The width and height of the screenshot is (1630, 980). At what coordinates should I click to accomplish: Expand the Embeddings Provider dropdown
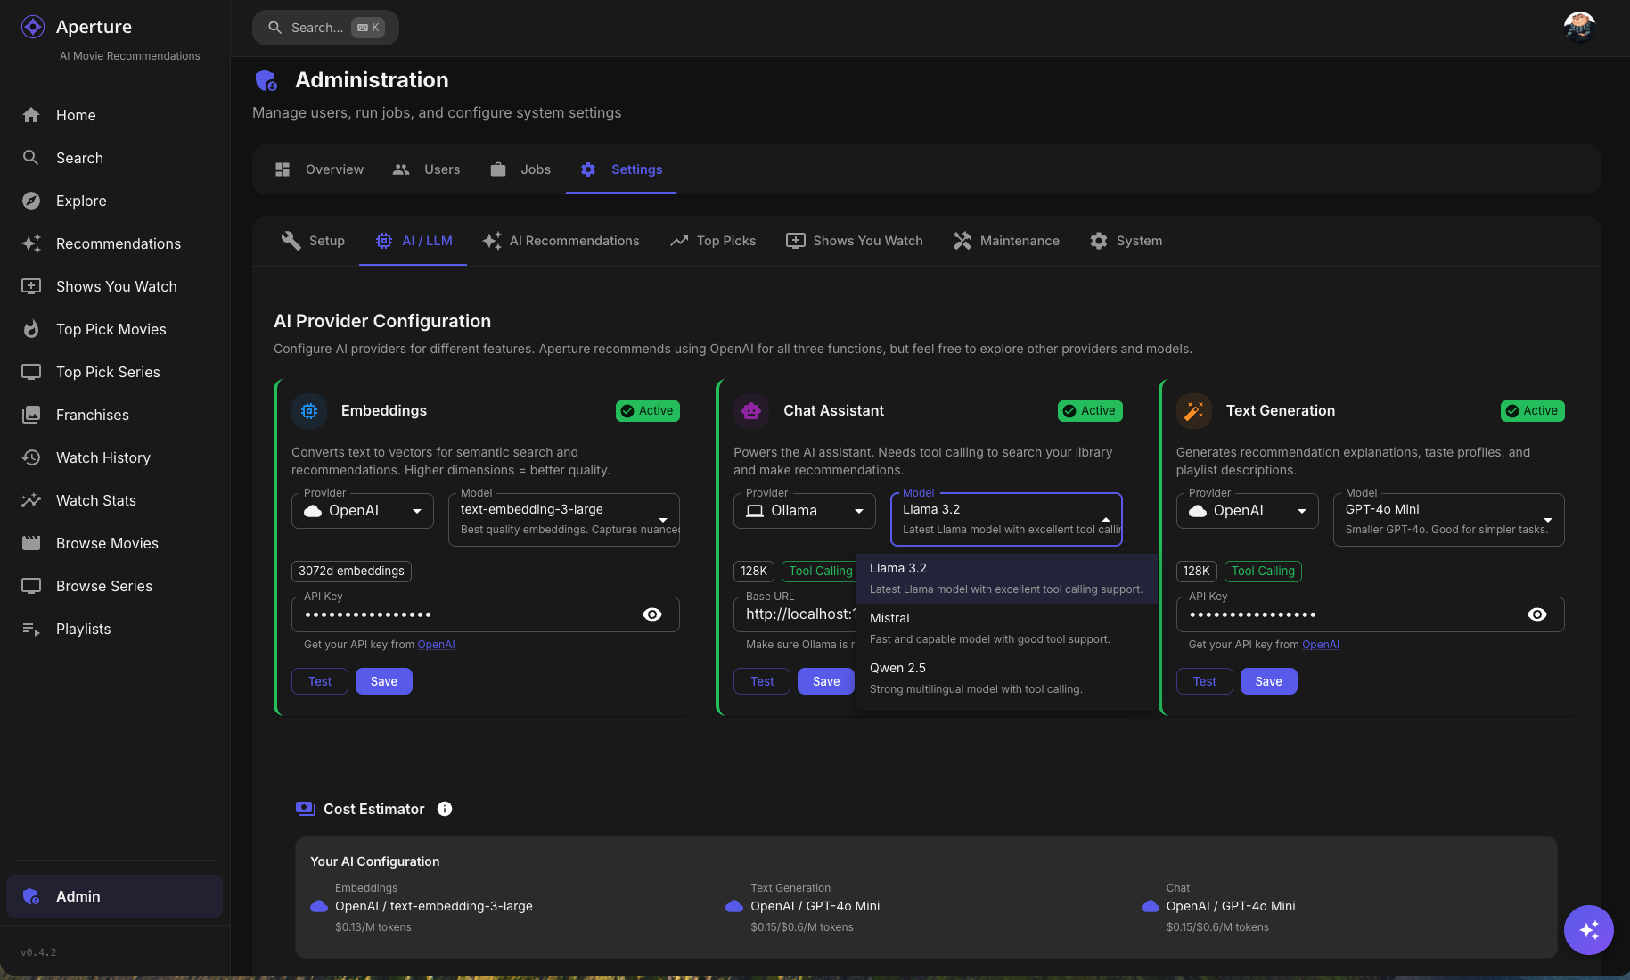[363, 511]
